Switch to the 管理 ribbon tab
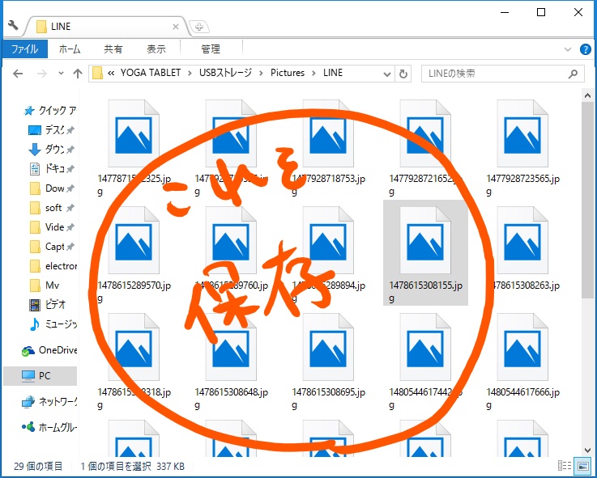This screenshot has width=597, height=478. tap(211, 49)
